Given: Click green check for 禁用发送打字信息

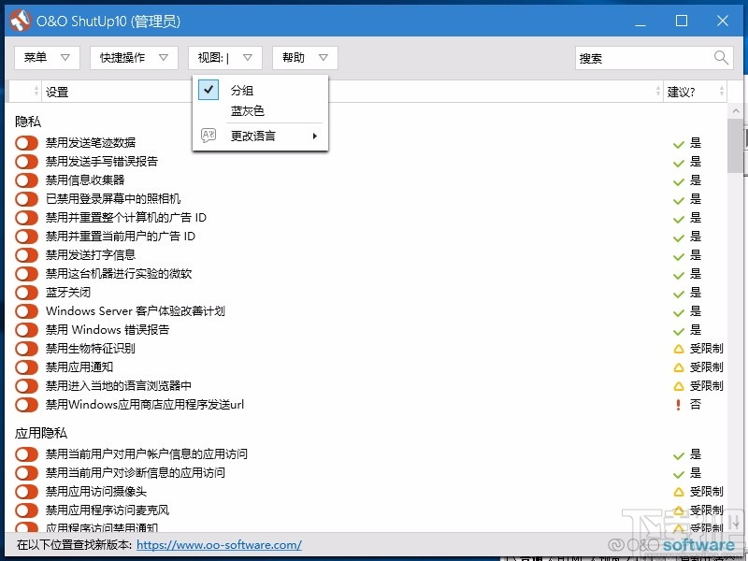Looking at the screenshot, I should [x=679, y=256].
